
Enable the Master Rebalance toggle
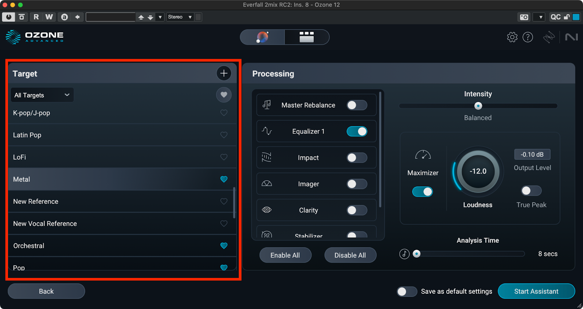tap(356, 105)
